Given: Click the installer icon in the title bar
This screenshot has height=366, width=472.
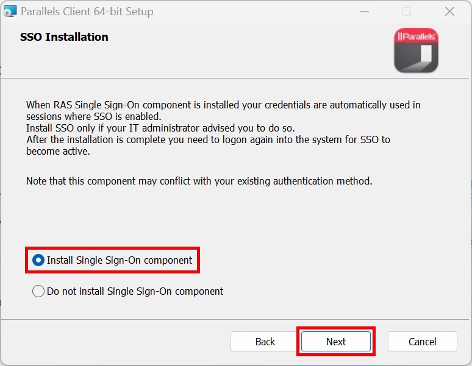Looking at the screenshot, I should click(10, 12).
